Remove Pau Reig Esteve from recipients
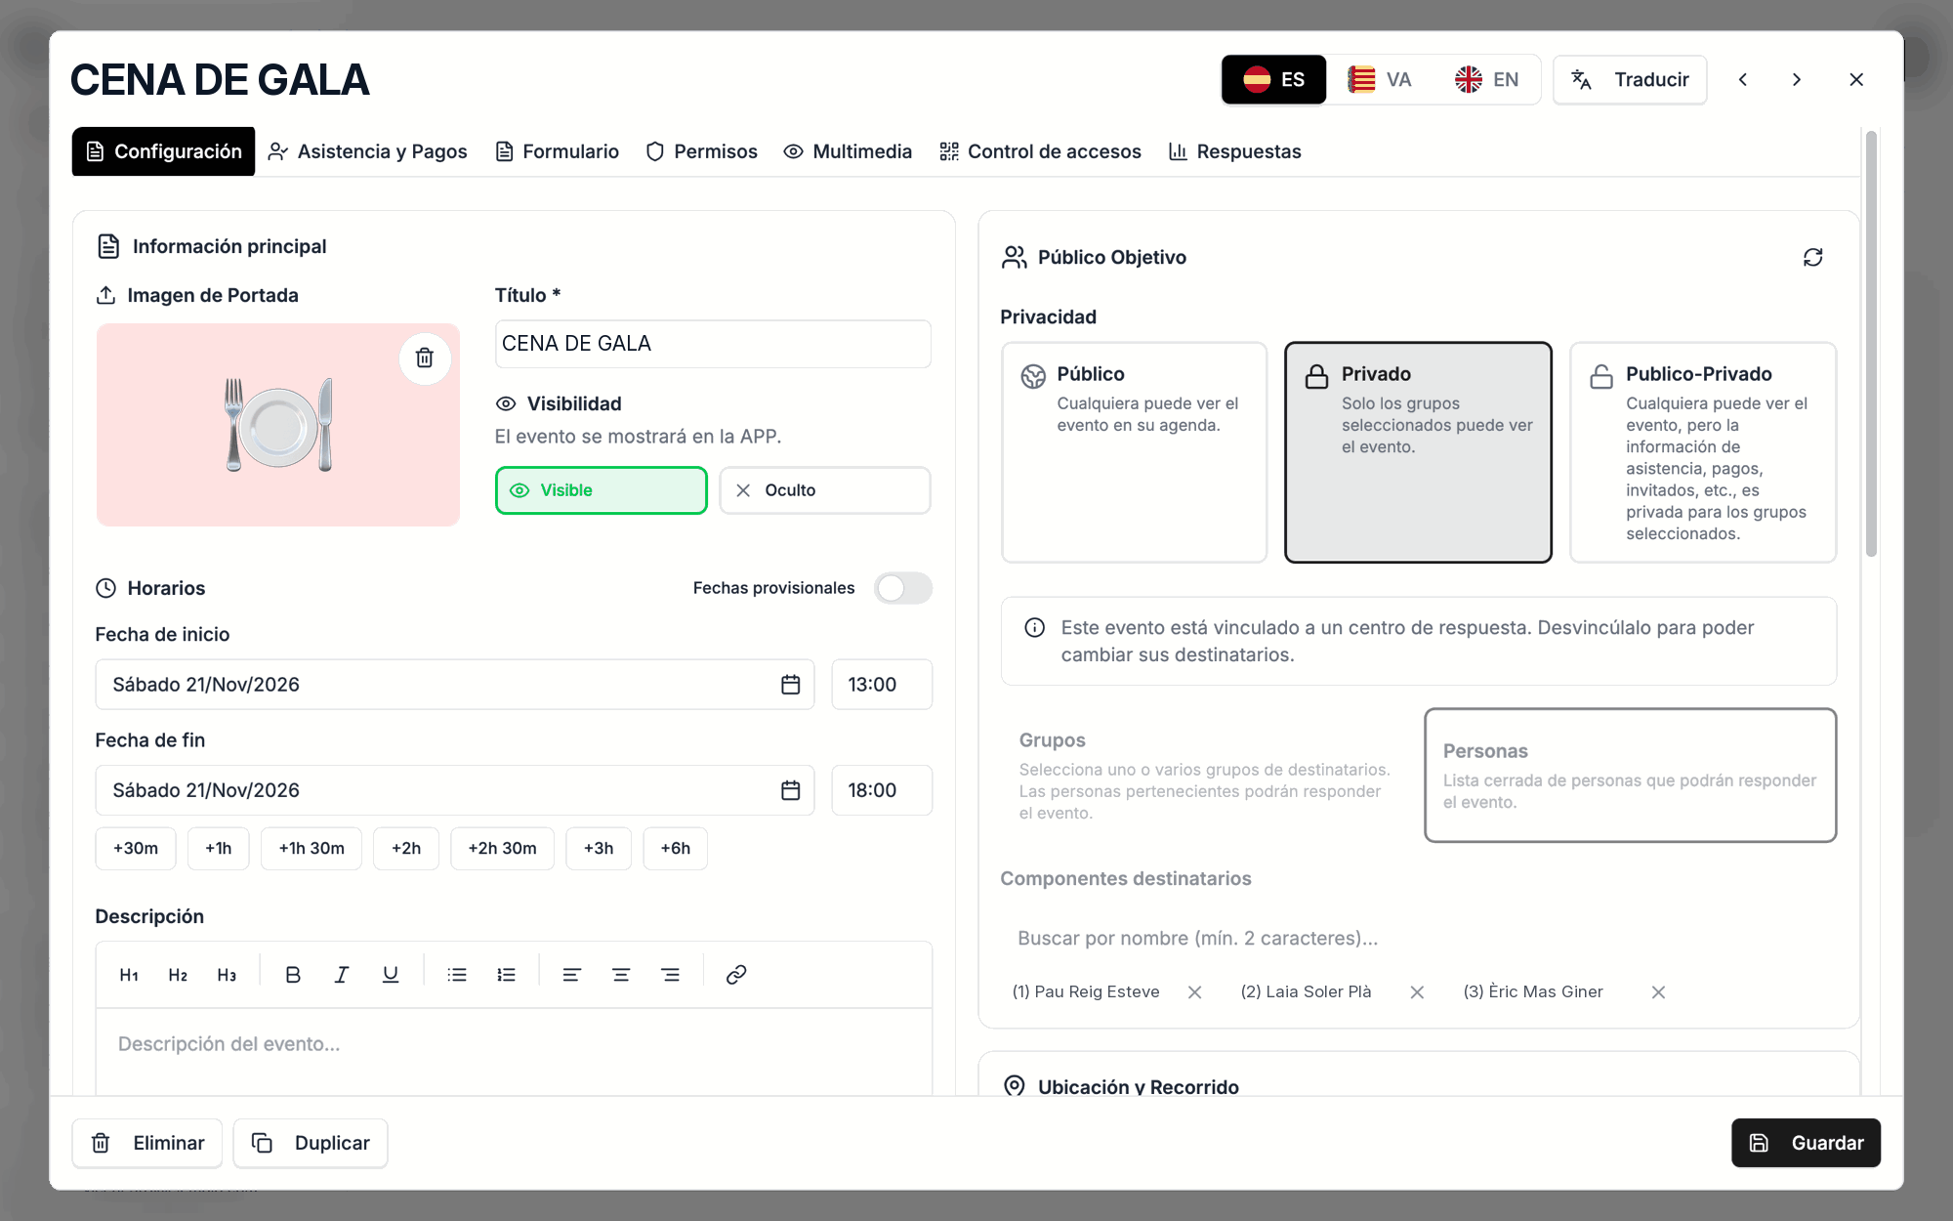 coord(1194,992)
